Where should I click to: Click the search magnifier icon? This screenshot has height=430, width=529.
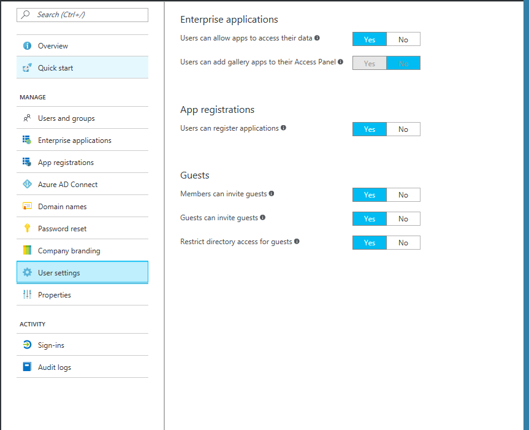(25, 15)
